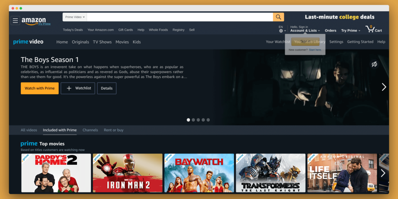Open the Baywatch movie thumbnail
The width and height of the screenshot is (398, 199).
(x=199, y=173)
